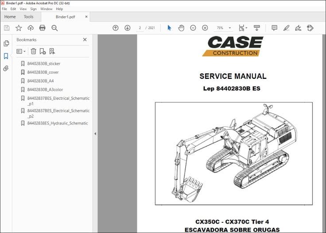Screen dimensions: 326x233
Task: Go to next page arrow
Action: pos(128,28)
